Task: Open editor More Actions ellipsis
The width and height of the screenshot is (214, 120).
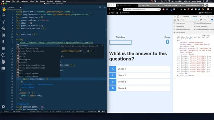Action: click(105, 7)
